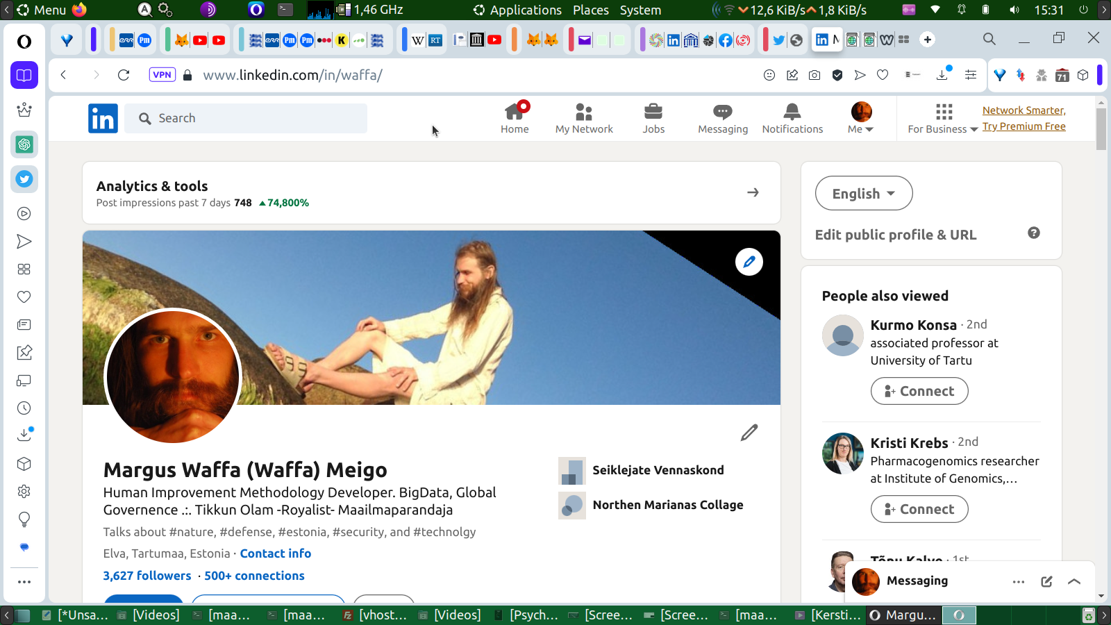Open the sidebar heart Pinboards icon
The height and width of the screenshot is (625, 1111).
click(24, 297)
